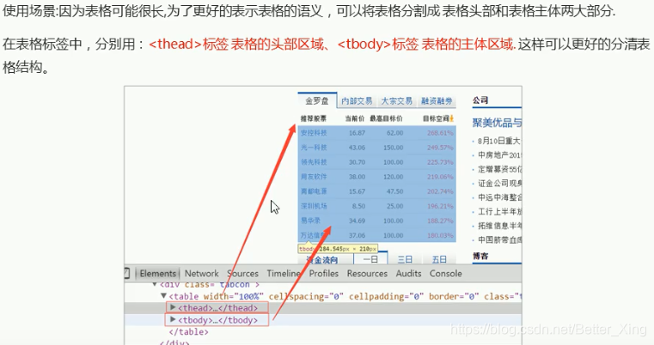The height and width of the screenshot is (345, 654).
Task: Open the 光一科技 stock link
Action: (x=314, y=148)
